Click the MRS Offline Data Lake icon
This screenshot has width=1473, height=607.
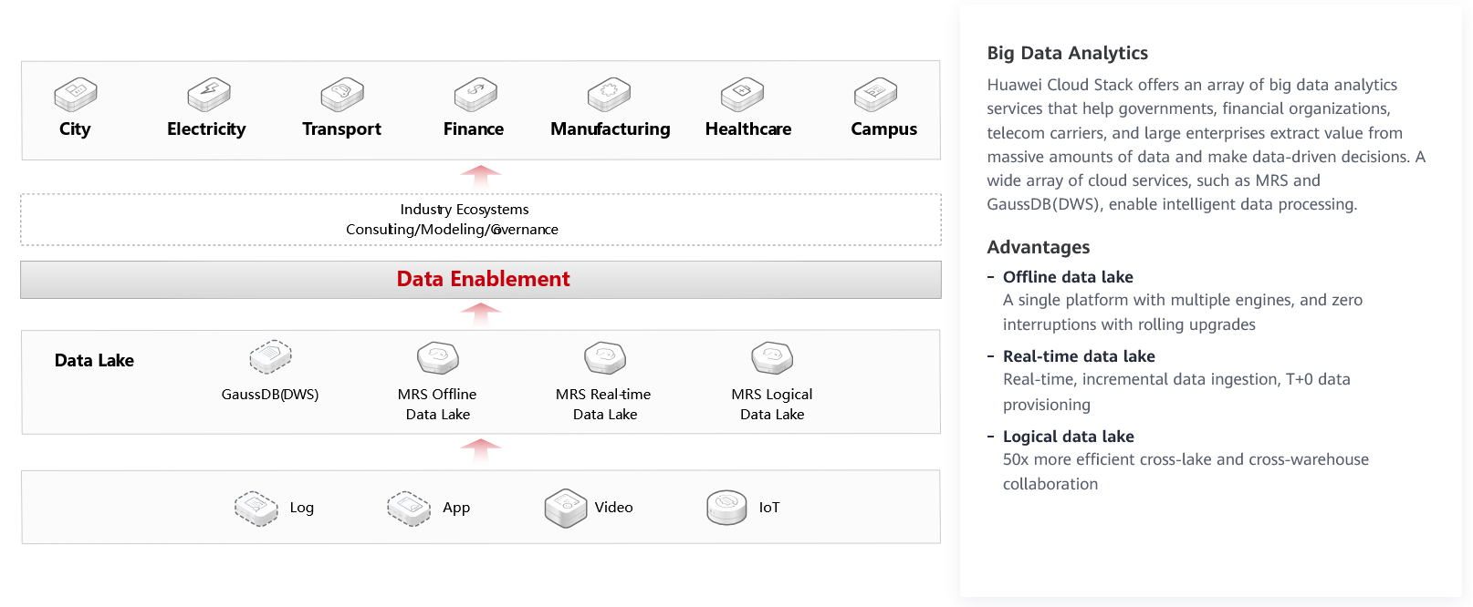point(437,357)
